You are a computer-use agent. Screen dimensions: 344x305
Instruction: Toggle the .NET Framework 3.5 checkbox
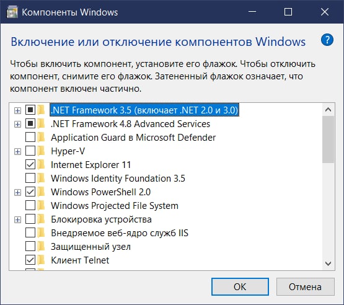30,110
